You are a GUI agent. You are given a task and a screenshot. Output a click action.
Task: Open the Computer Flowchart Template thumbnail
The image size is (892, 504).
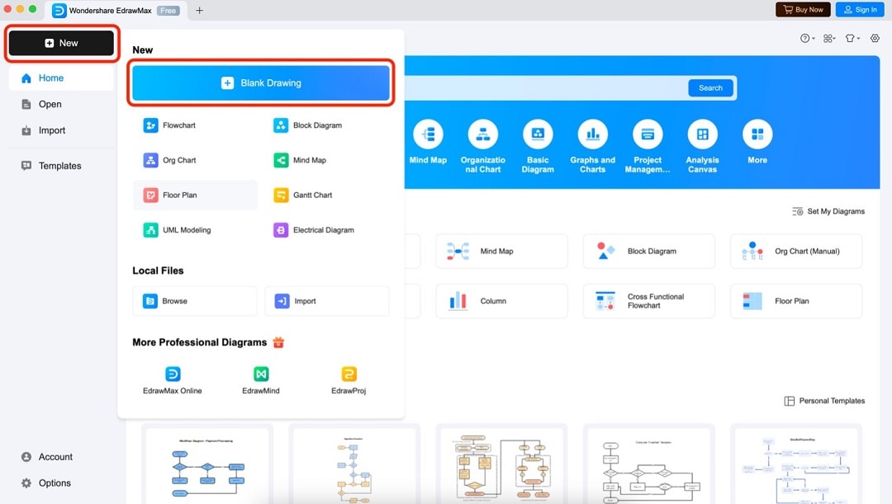coord(649,465)
